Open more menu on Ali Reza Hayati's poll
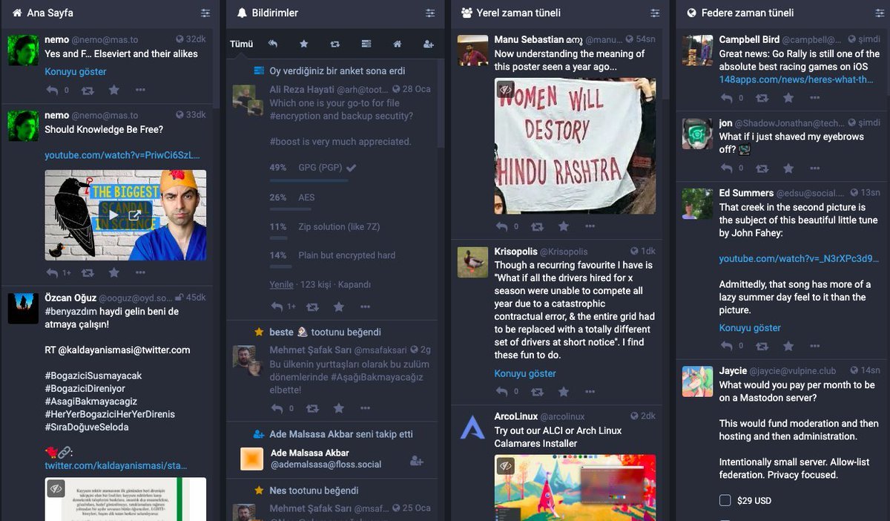Image resolution: width=890 pixels, height=521 pixels. coord(365,307)
